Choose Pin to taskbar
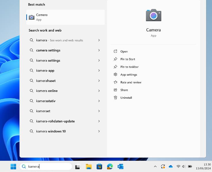The width and height of the screenshot is (212, 172). click(x=129, y=67)
